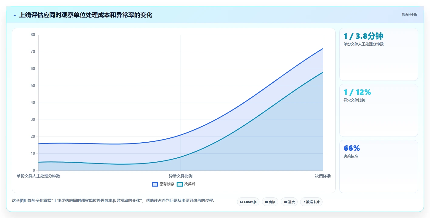This screenshot has height=218, width=430.
Task: Click the icon inside 进度 tag
Action: tap(285, 202)
